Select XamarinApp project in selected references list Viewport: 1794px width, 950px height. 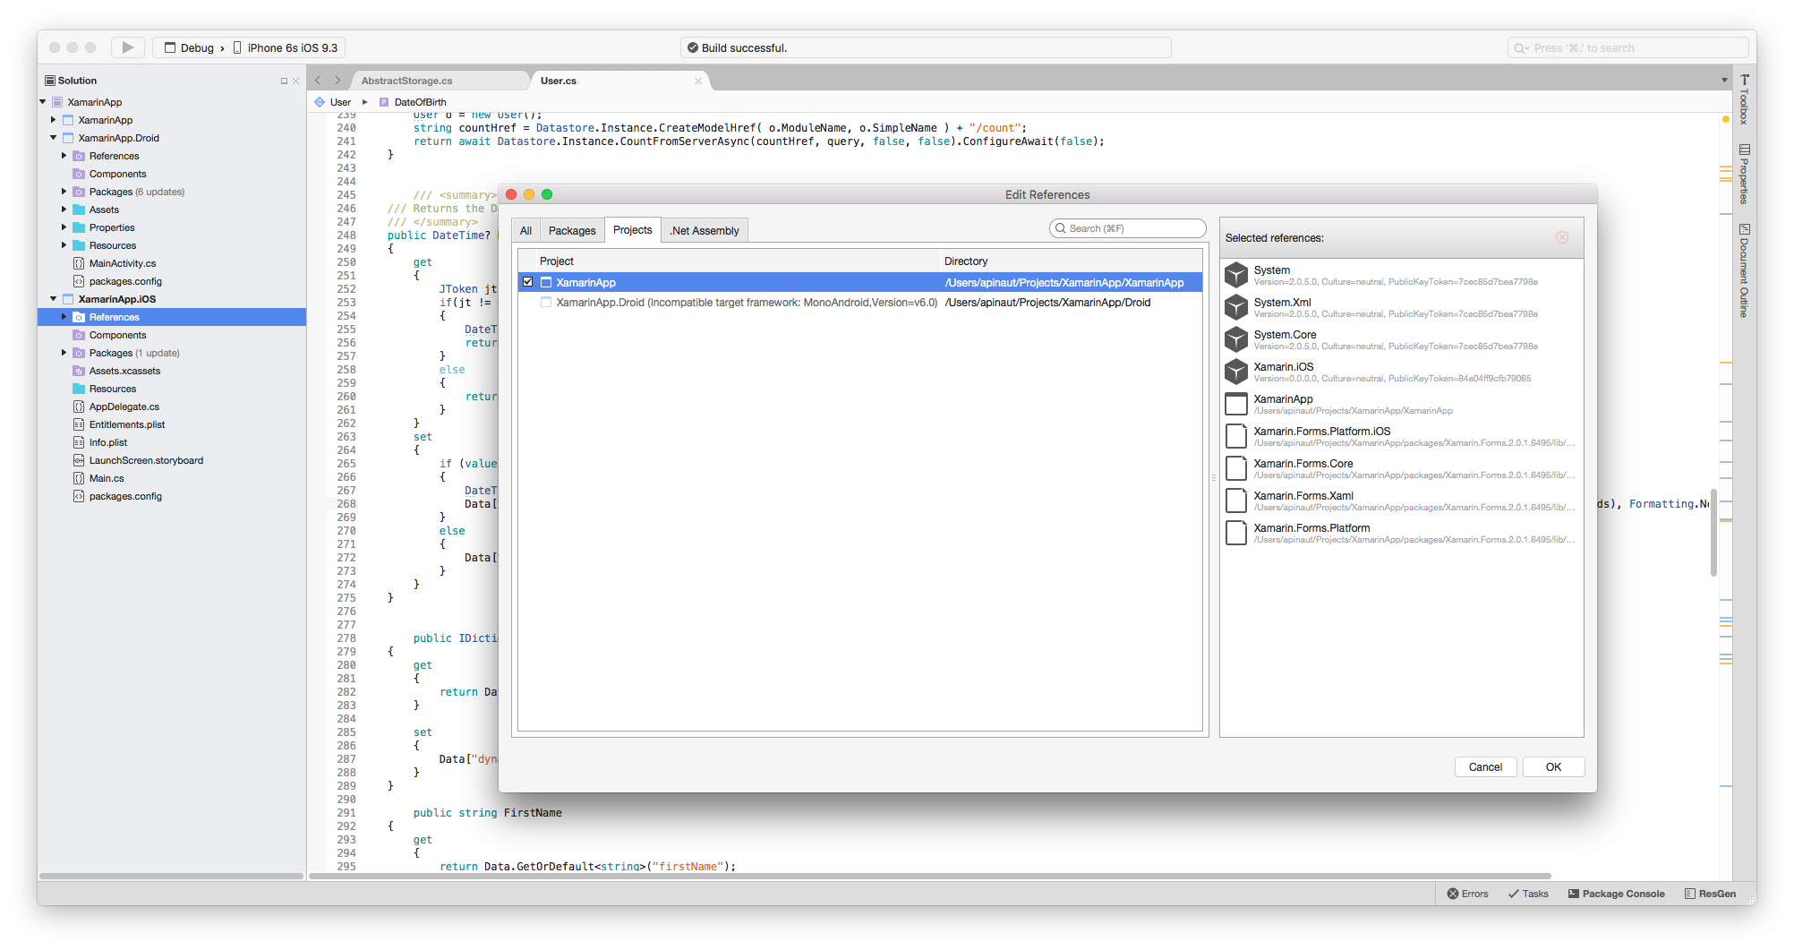[x=1401, y=404]
